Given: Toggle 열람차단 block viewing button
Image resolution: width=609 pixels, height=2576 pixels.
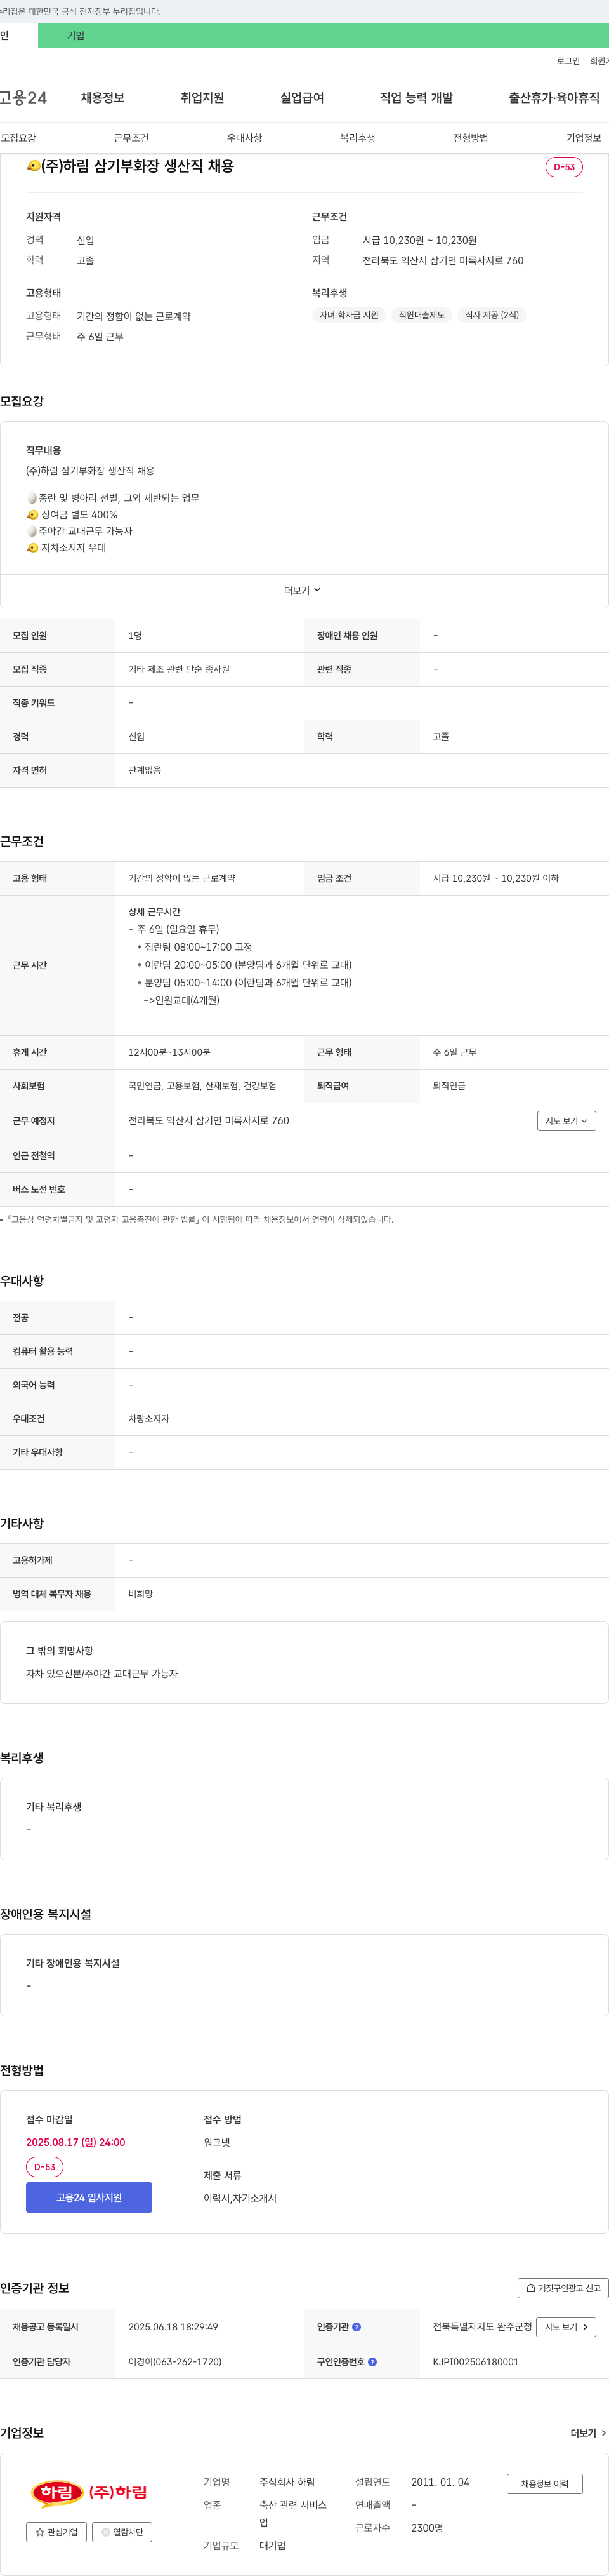Looking at the screenshot, I should pos(122,2532).
